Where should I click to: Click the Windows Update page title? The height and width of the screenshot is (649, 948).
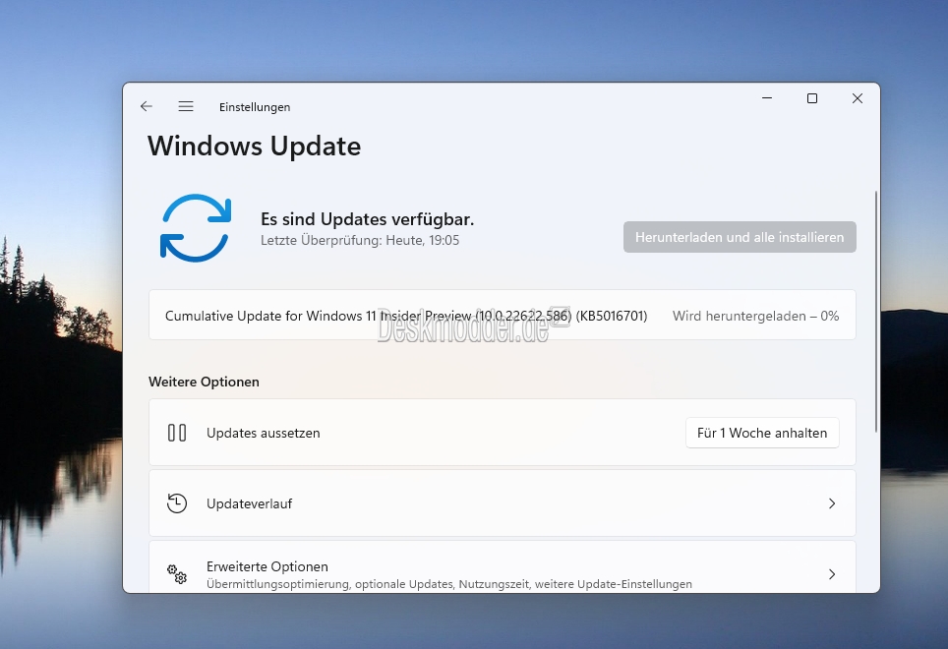click(255, 147)
